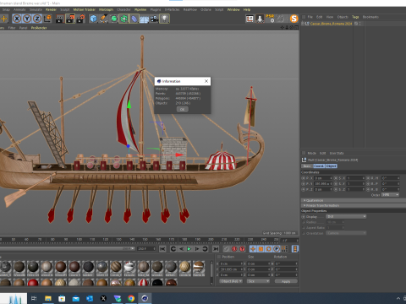This screenshot has height=304, width=406.
Task: Toggle the R.H animation circle
Action: (x=369, y=178)
